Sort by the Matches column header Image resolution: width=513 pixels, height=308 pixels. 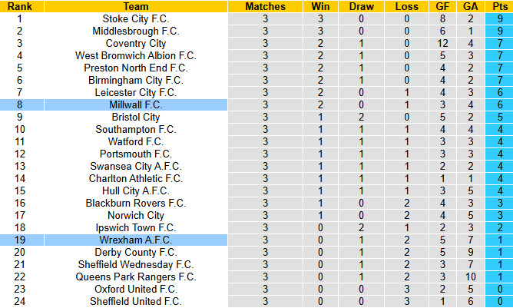265,6
